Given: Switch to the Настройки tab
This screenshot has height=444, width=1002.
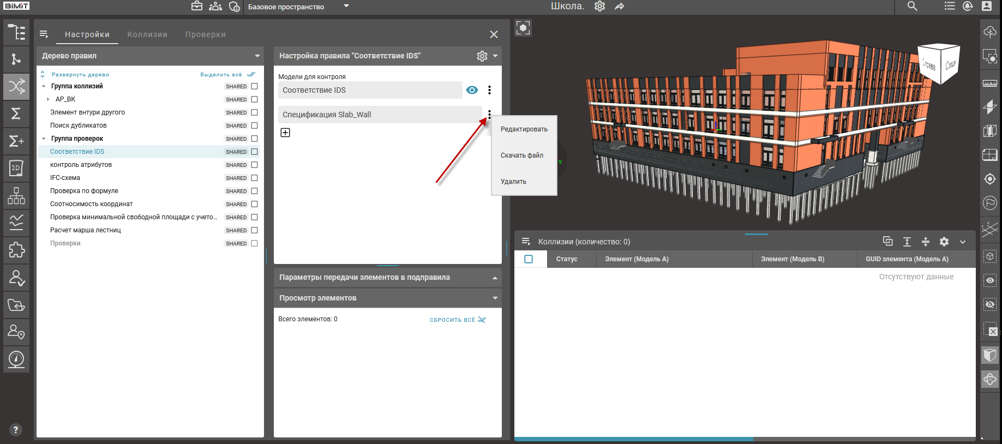Looking at the screenshot, I should click(x=87, y=34).
